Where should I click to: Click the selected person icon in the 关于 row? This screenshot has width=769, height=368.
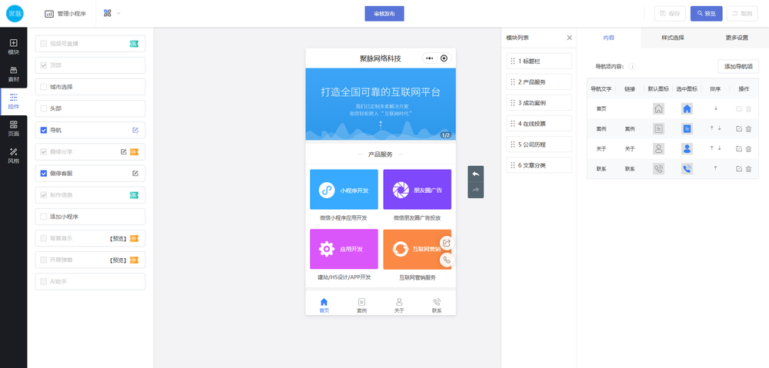pyautogui.click(x=687, y=149)
